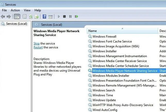This screenshot has height=112, width=166.
Task: Go forward with the right arrow toolbar icon
Action: (x=9, y=16)
